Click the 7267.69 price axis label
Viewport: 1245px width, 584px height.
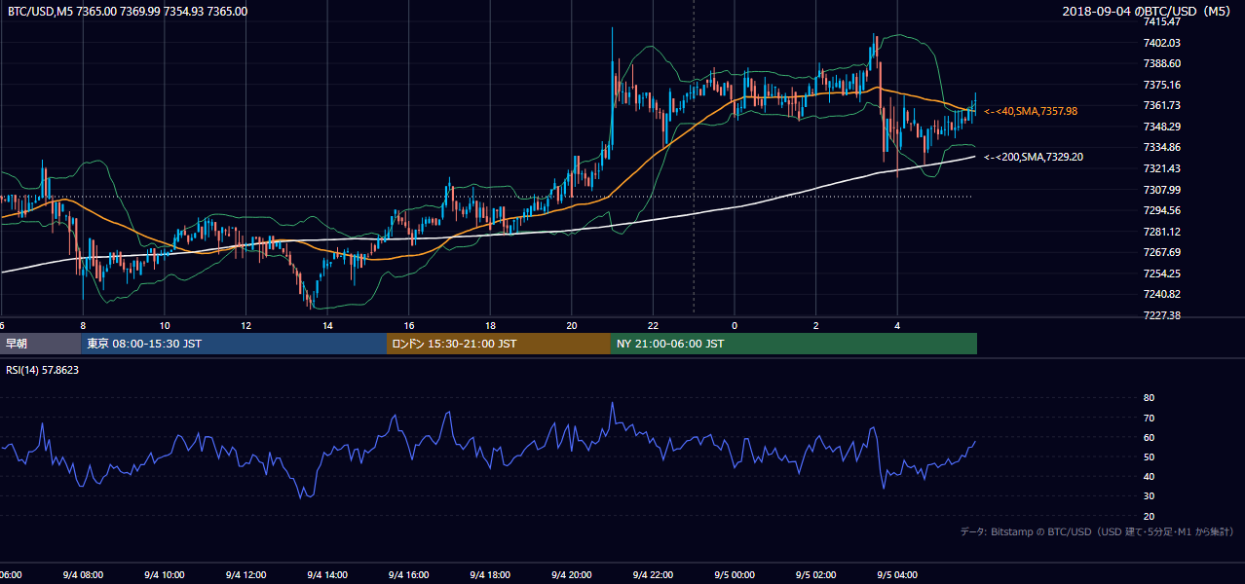pos(1162,252)
